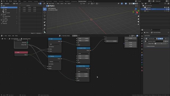Switch to the Layout workspace tab
Screen dimensions: 170x96
[x=25, y=1]
